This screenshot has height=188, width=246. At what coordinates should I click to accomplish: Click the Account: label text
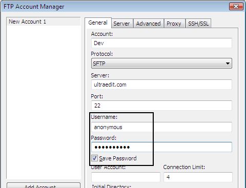(x=102, y=34)
